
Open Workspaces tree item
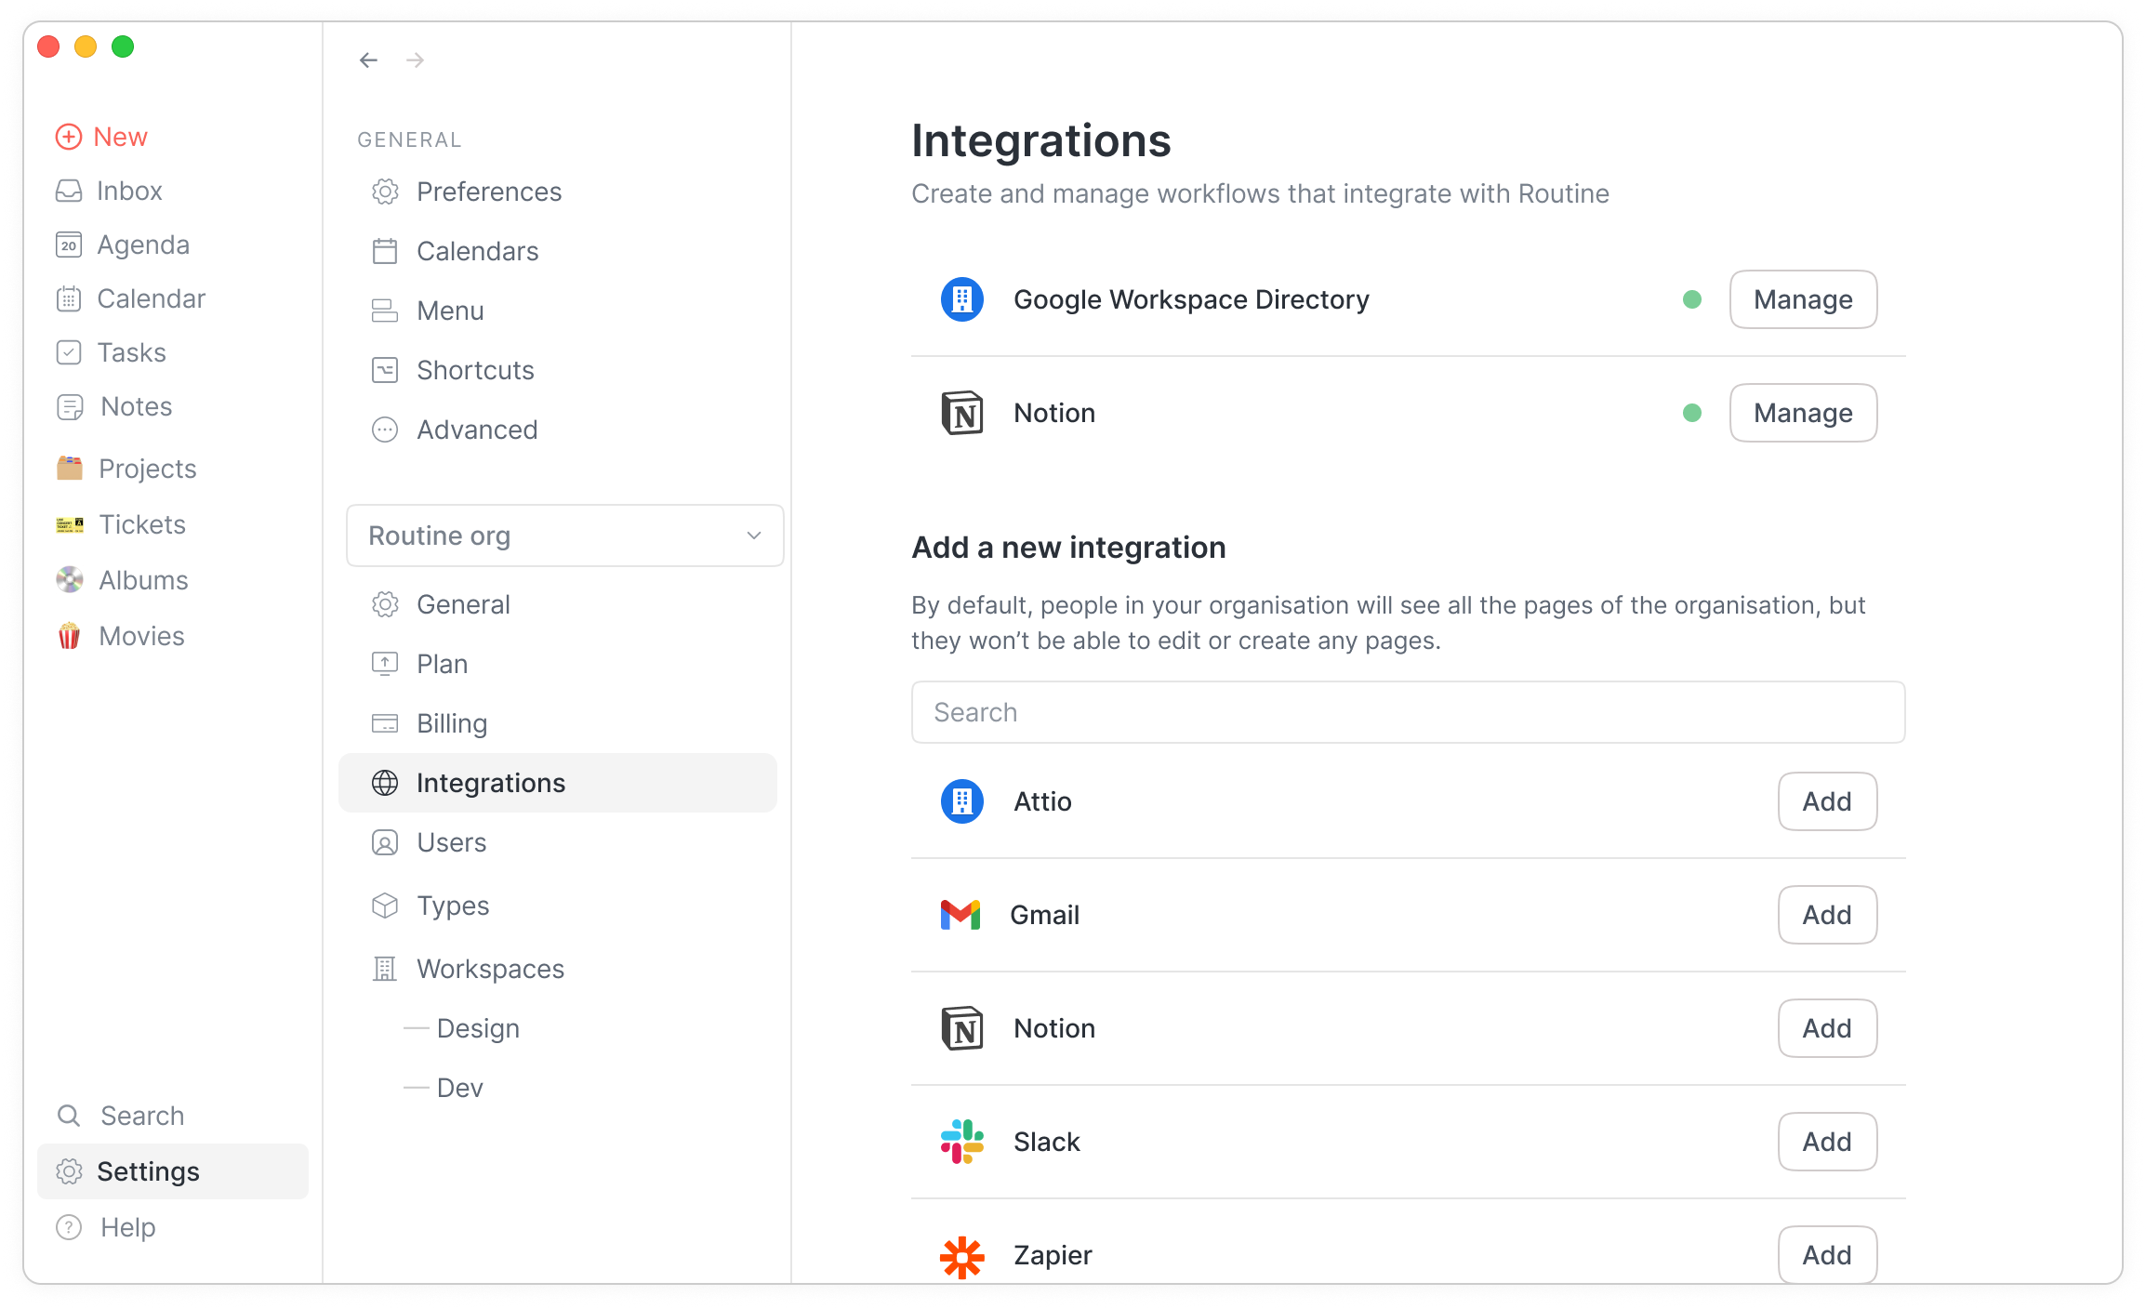[x=490, y=969]
